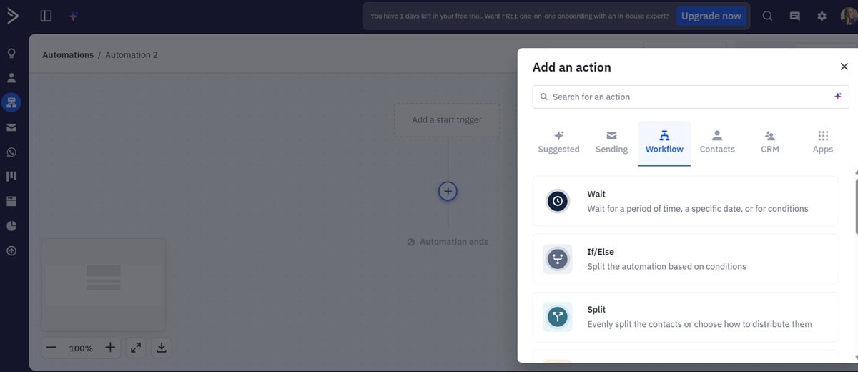Screen dimensions: 858x372
Task: Click the Upgrade now button
Action: [711, 16]
